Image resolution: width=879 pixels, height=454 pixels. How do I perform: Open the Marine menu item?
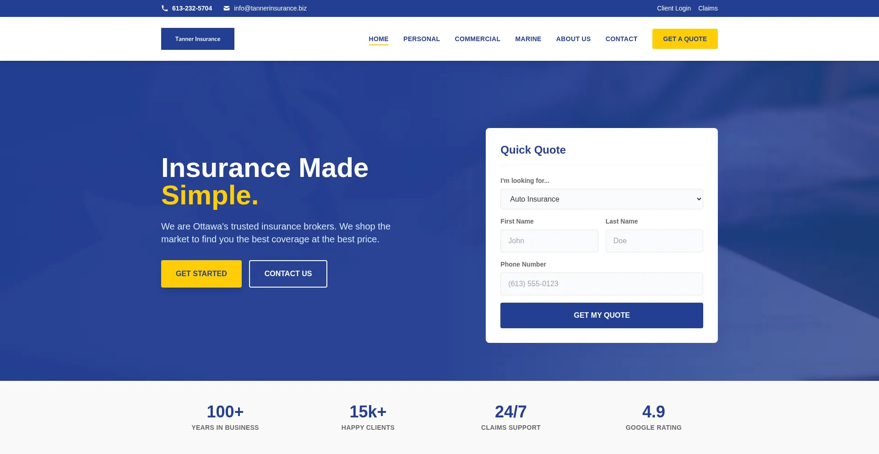[528, 39]
